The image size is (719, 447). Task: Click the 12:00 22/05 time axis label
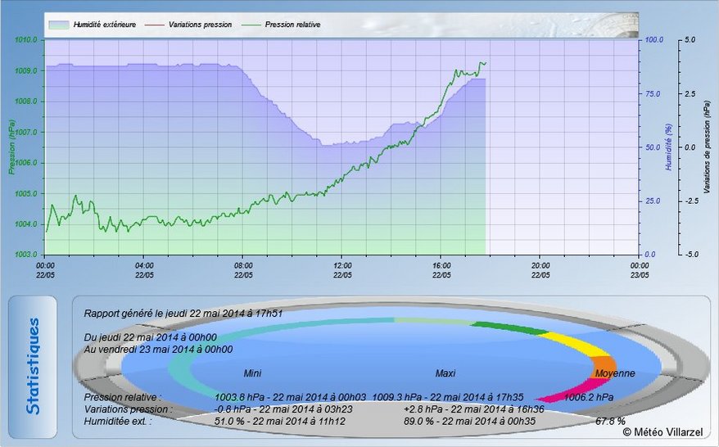click(x=342, y=270)
